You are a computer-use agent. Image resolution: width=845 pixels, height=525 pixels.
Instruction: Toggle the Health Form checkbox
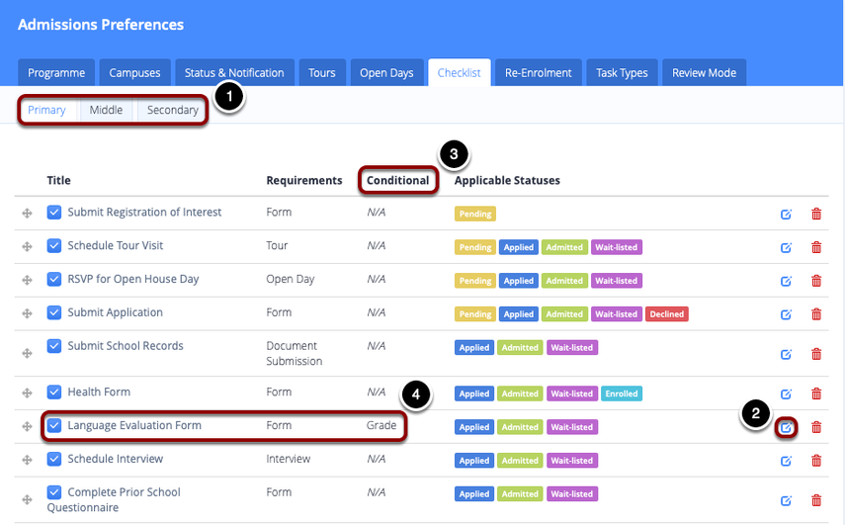pos(54,392)
